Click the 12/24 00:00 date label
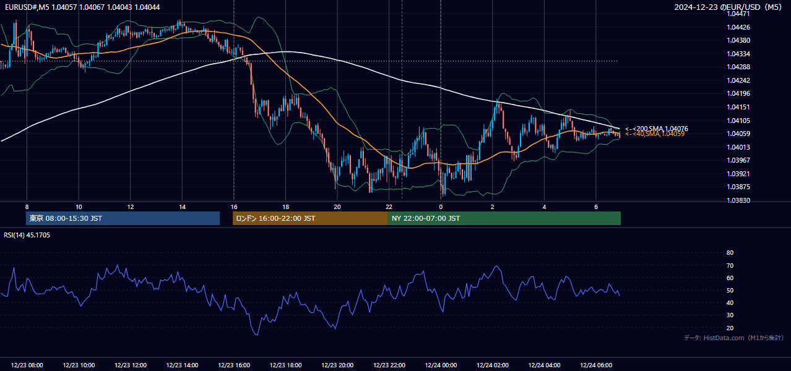This screenshot has width=791, height=371. (x=441, y=365)
